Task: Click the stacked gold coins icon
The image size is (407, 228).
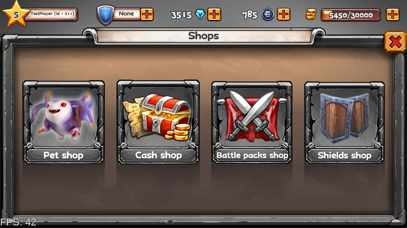Action: pos(311,14)
